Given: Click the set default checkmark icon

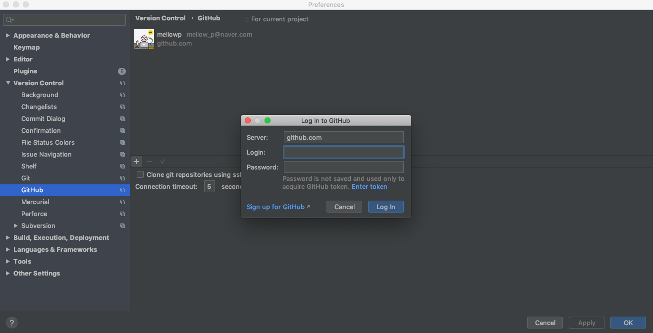Looking at the screenshot, I should coord(163,162).
